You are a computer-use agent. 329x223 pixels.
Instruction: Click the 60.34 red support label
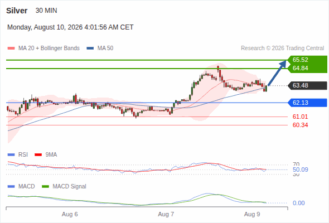[x=300, y=125]
